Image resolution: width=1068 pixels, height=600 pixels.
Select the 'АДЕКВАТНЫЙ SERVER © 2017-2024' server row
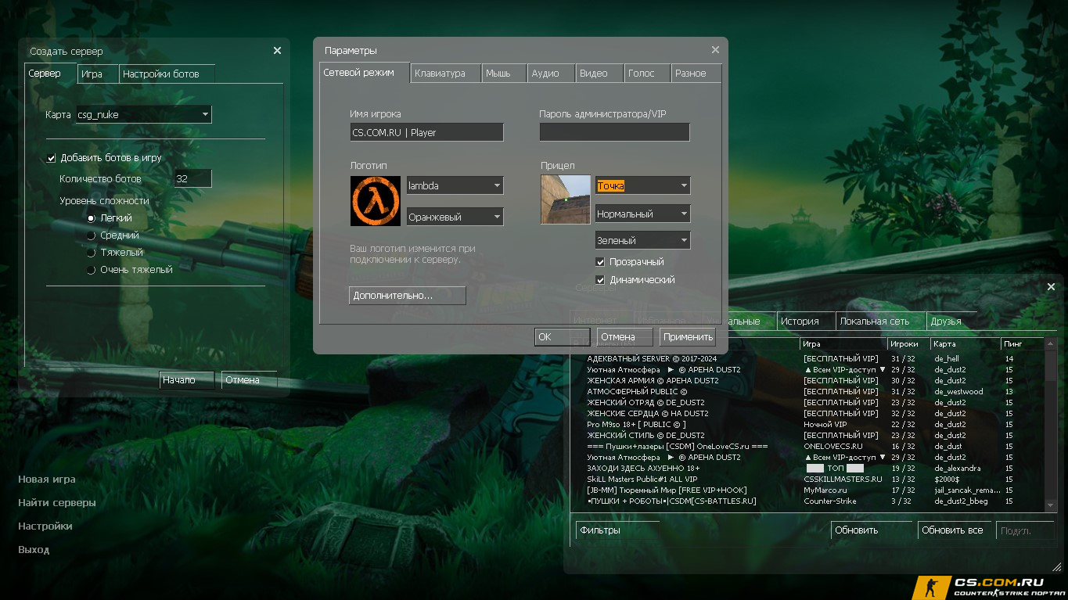(x=810, y=359)
